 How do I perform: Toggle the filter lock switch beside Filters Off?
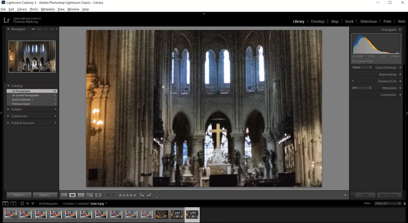tap(404, 203)
